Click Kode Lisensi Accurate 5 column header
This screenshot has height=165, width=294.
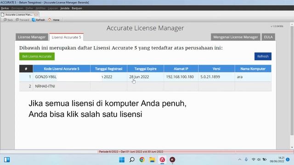[x=62, y=69]
